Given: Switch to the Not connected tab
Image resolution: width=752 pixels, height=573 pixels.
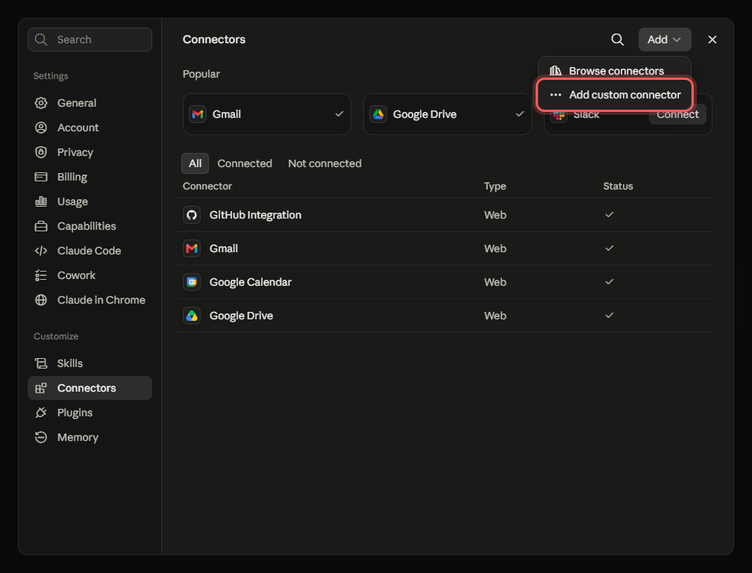Looking at the screenshot, I should pyautogui.click(x=325, y=163).
